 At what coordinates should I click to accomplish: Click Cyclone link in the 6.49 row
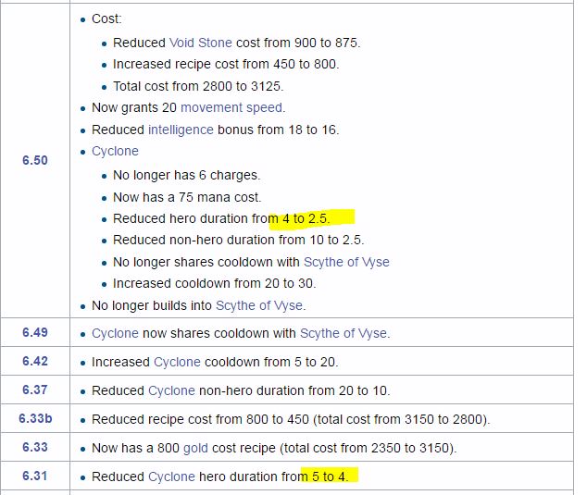click(115, 333)
